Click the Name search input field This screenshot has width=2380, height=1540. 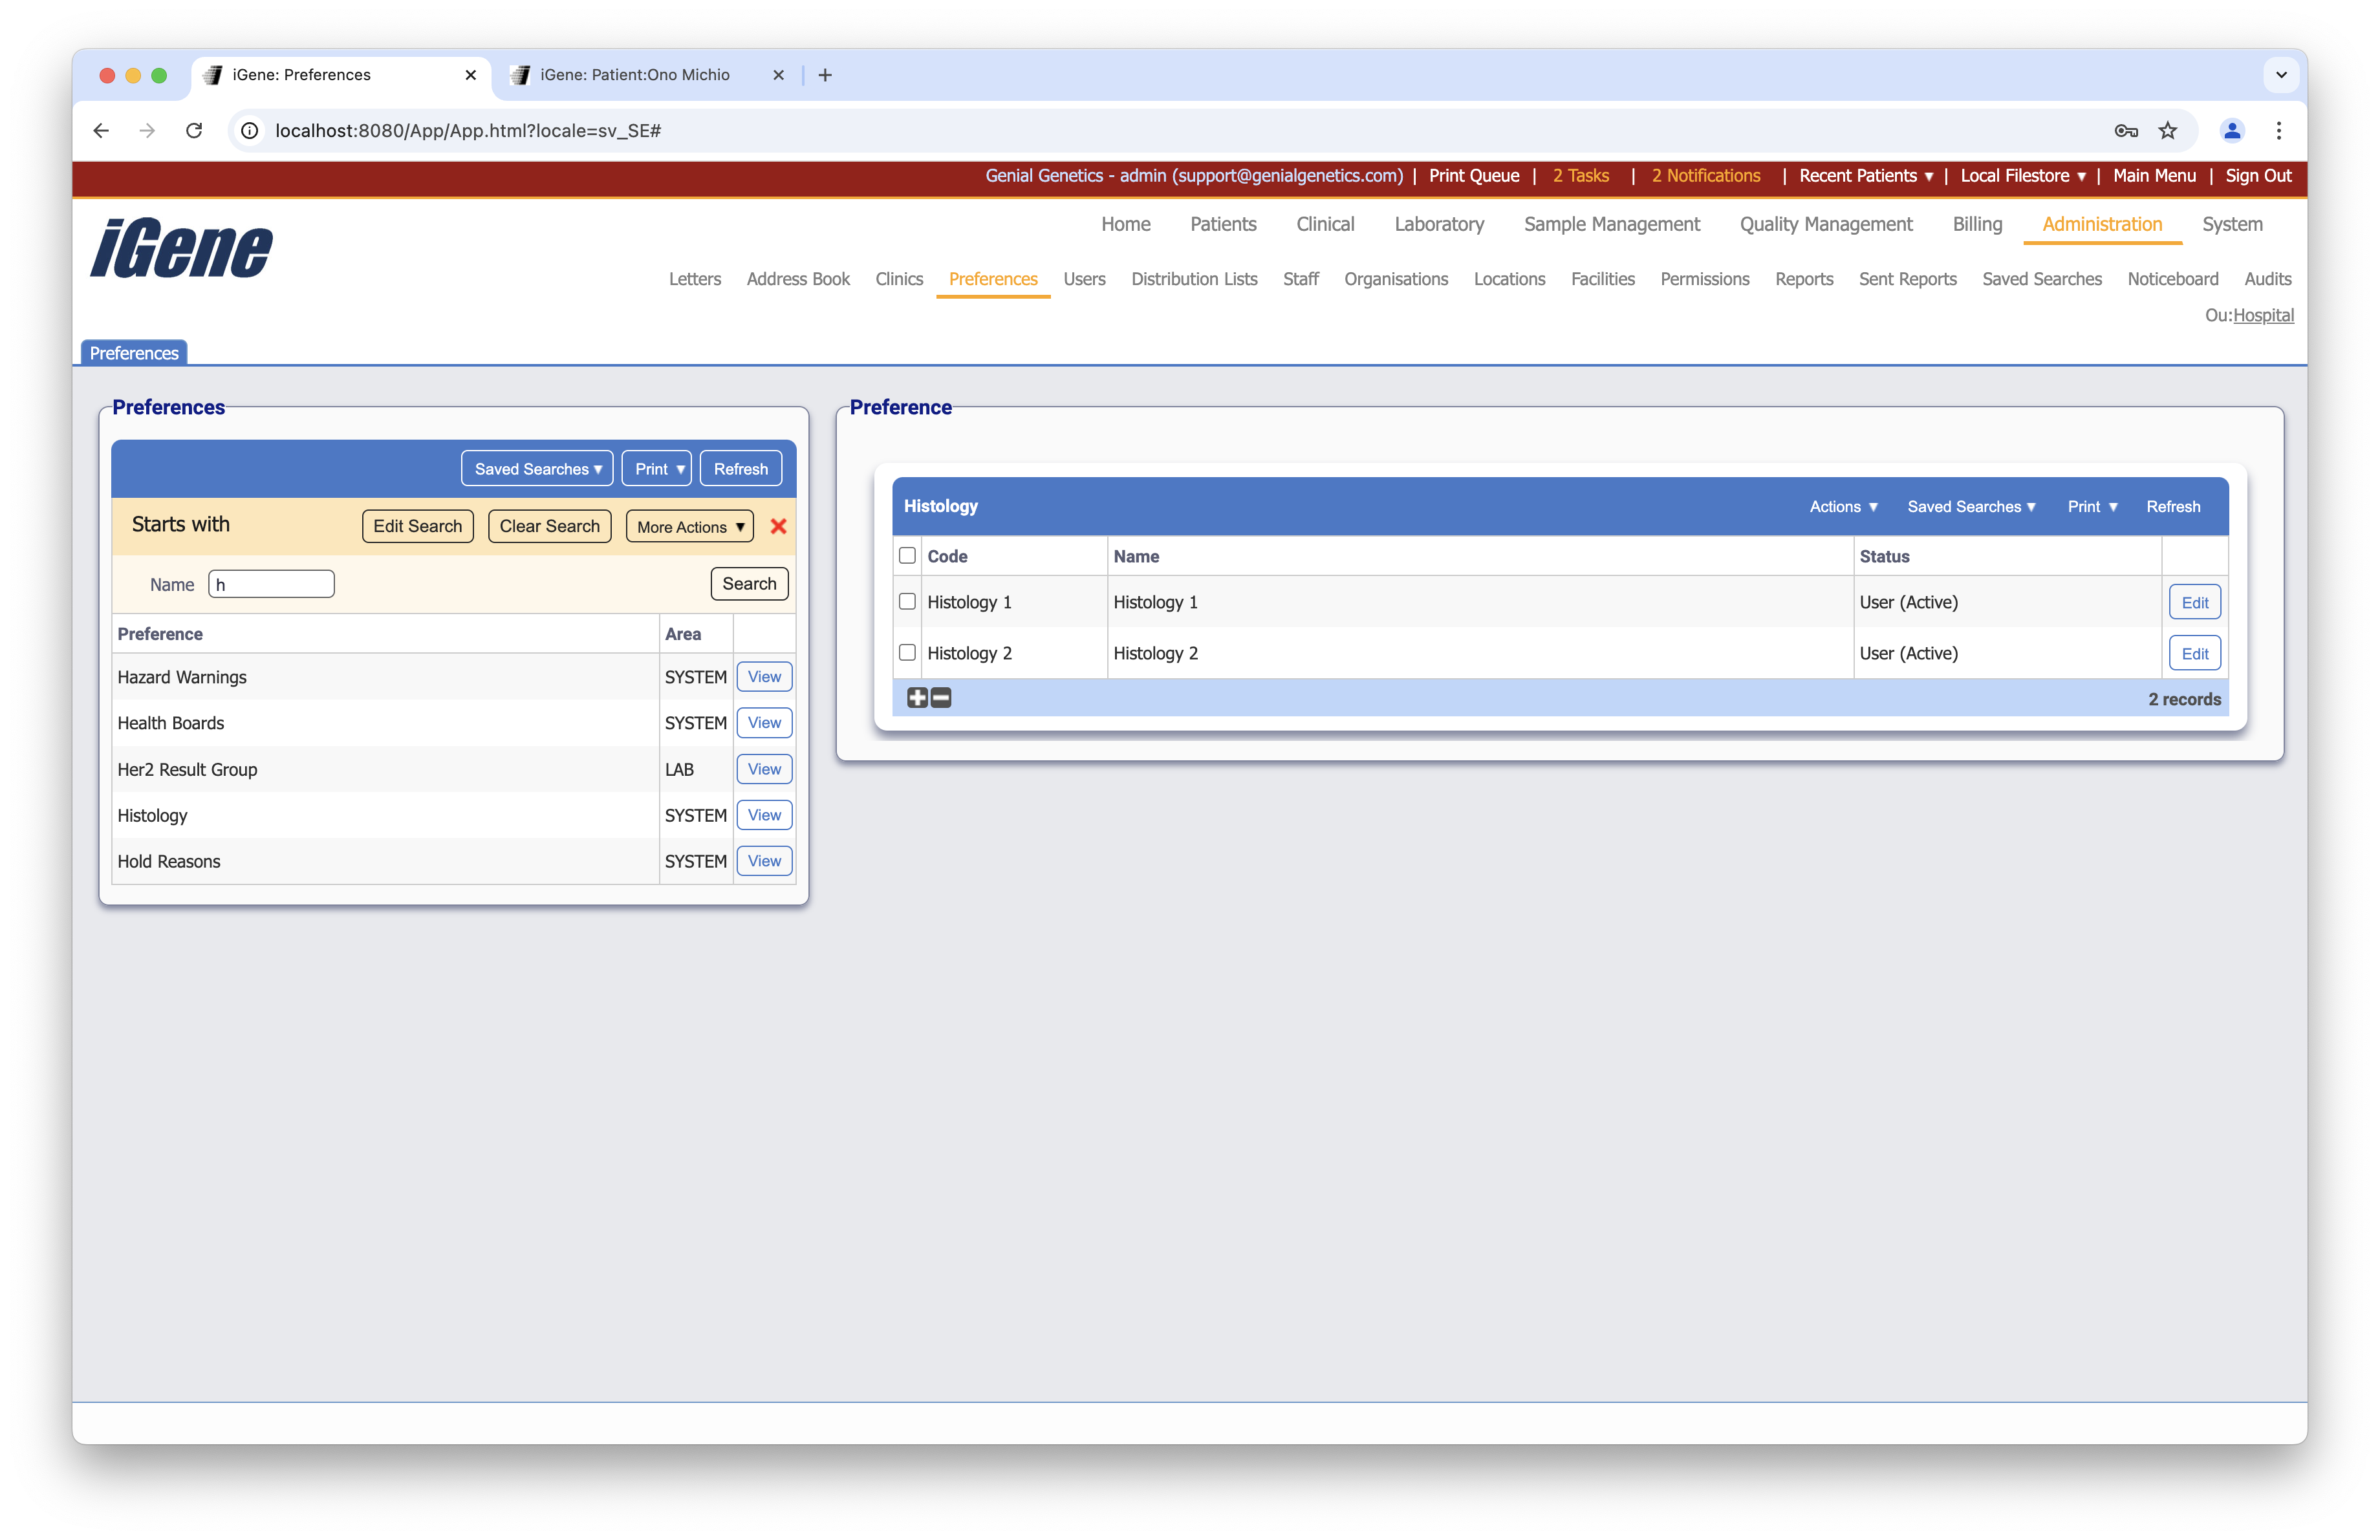tap(271, 584)
